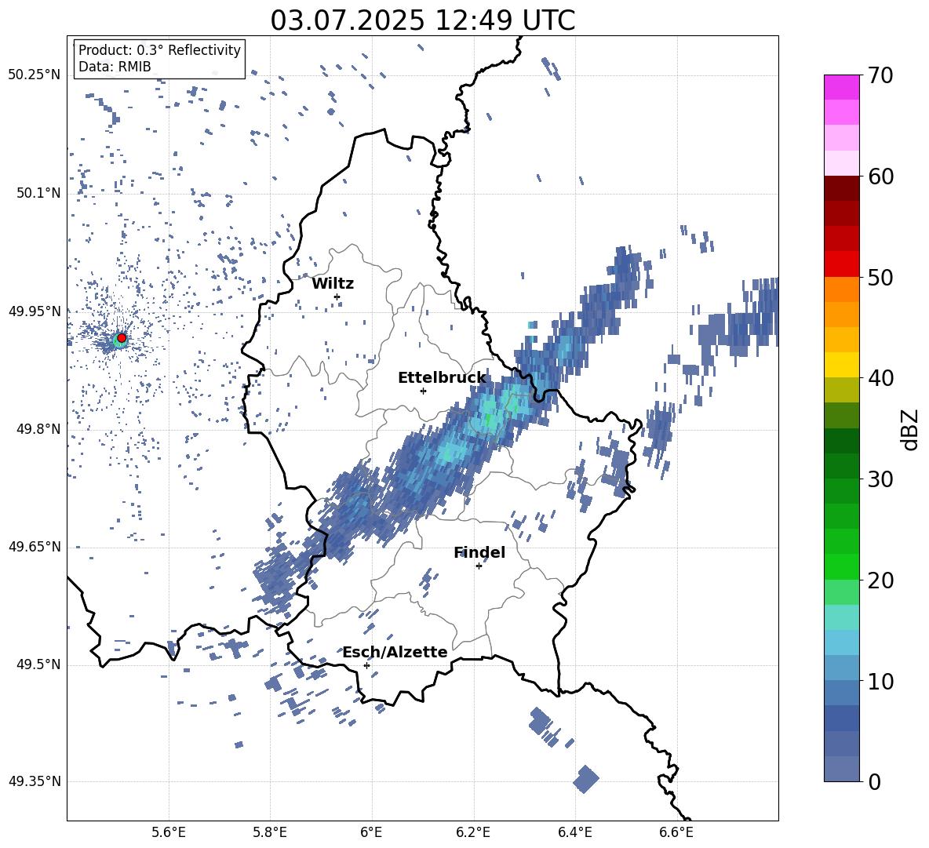Click the colorbar value 0

click(874, 781)
